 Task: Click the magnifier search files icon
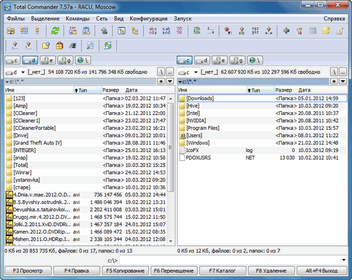click(x=90, y=46)
